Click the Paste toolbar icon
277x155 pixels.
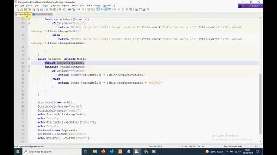[x=55, y=9]
